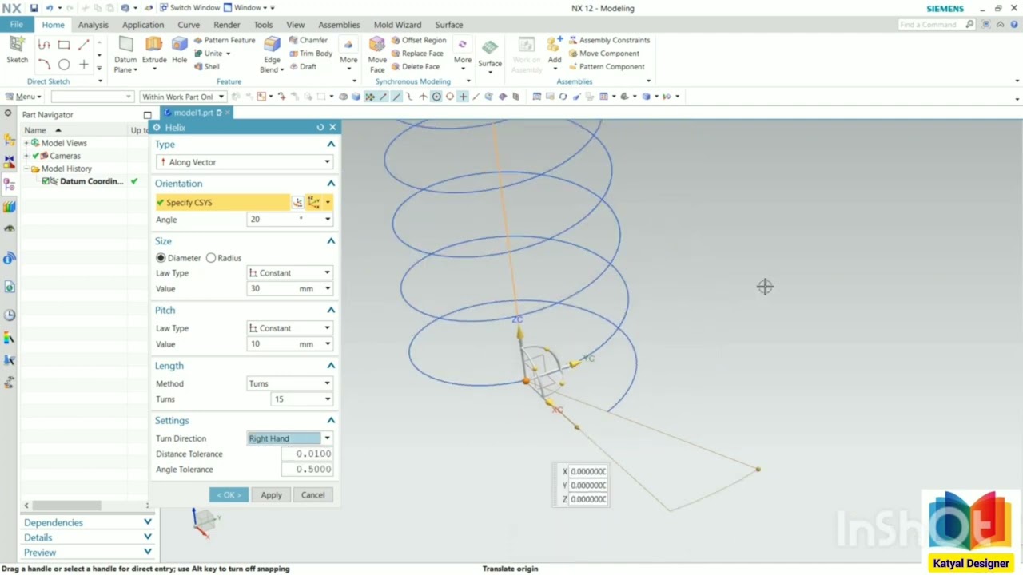Toggle Datum Coordinate System checkbox in navigator

[46, 181]
